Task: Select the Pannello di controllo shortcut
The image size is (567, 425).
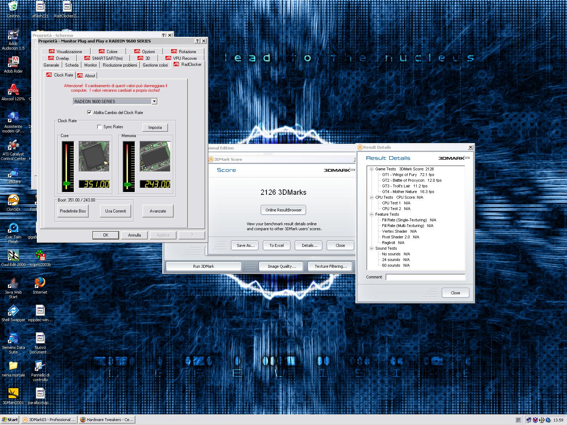Action: (40, 366)
